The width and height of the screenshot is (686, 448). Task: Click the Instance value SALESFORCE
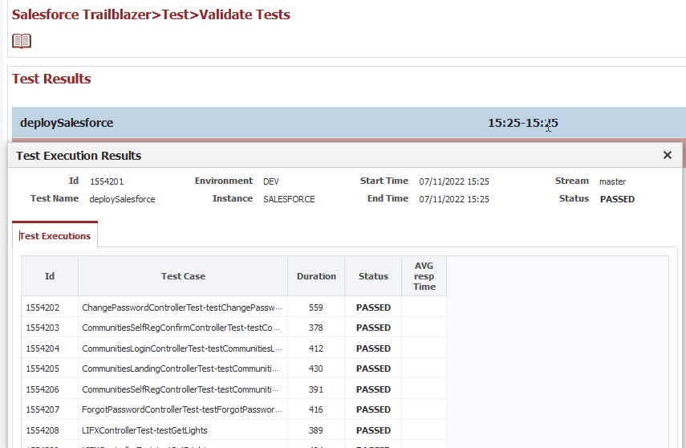tap(289, 199)
